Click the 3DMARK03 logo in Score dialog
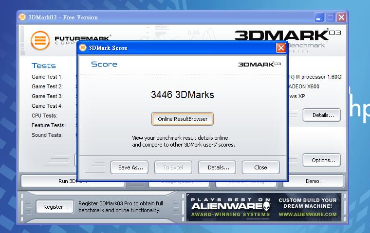Image resolution: width=370 pixels, height=233 pixels. pos(259,64)
